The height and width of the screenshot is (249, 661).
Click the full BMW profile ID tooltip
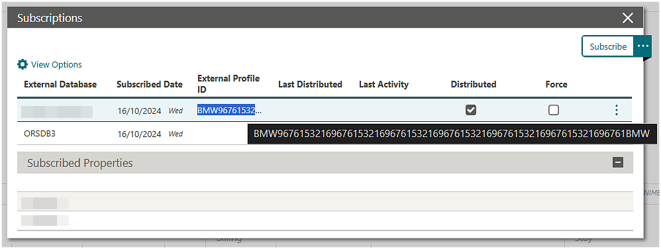click(x=452, y=134)
